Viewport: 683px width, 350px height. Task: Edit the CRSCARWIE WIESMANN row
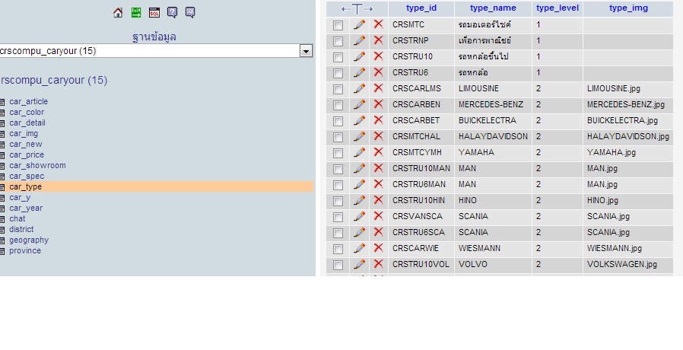tap(359, 248)
